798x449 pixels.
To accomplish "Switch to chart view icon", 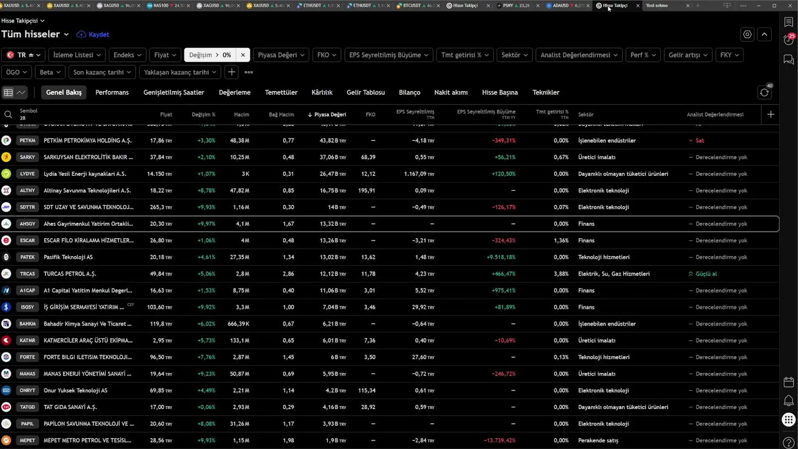I will (21, 92).
